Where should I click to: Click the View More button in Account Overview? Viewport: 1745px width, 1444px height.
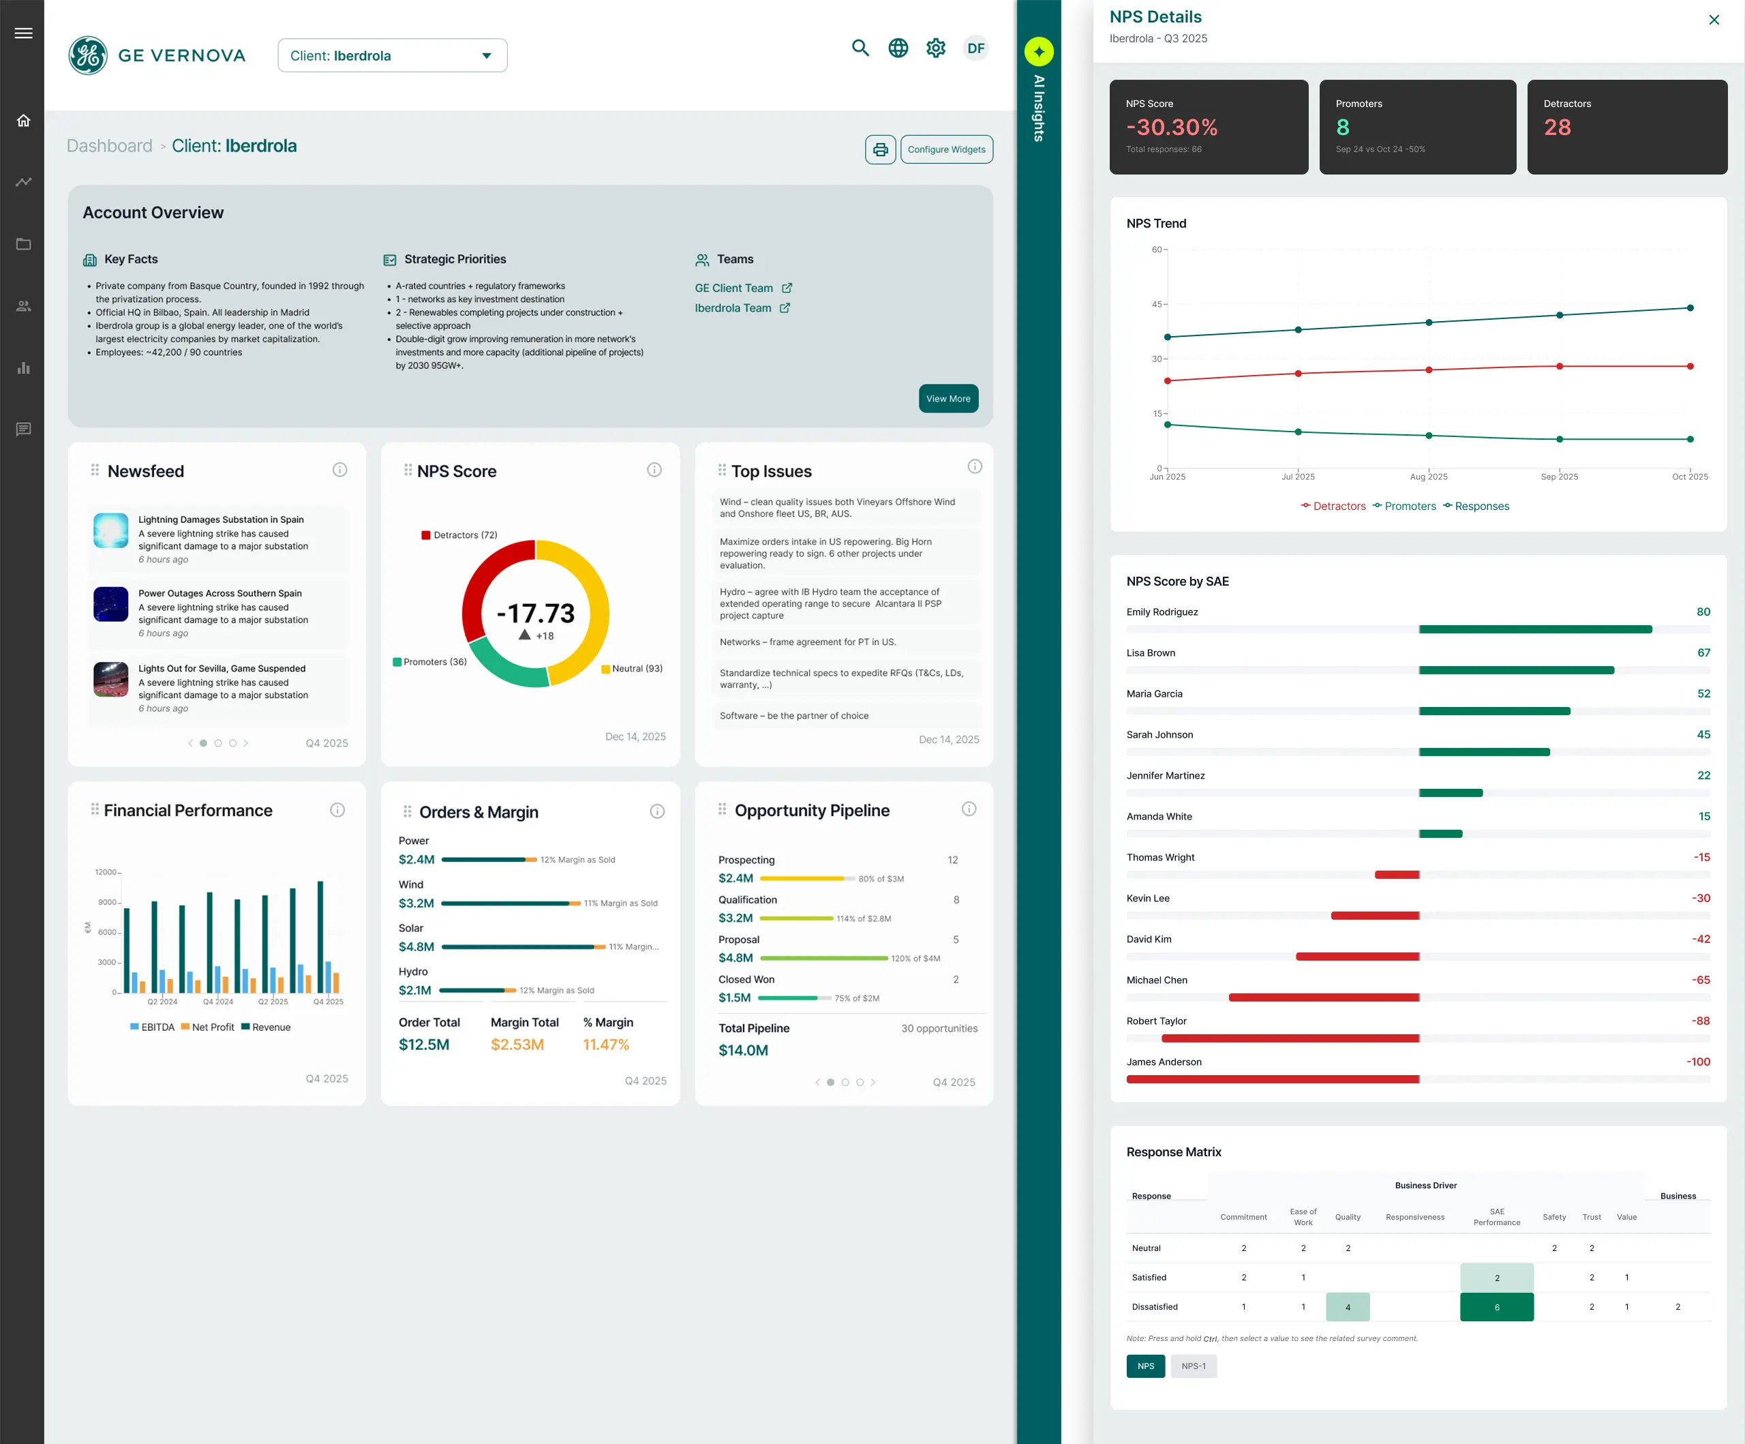(x=947, y=398)
